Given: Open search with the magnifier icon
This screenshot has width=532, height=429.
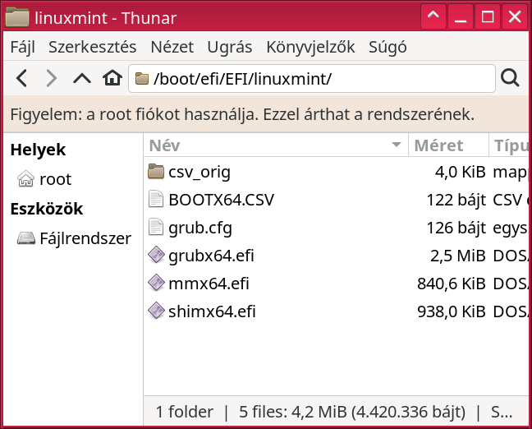Looking at the screenshot, I should coord(510,78).
